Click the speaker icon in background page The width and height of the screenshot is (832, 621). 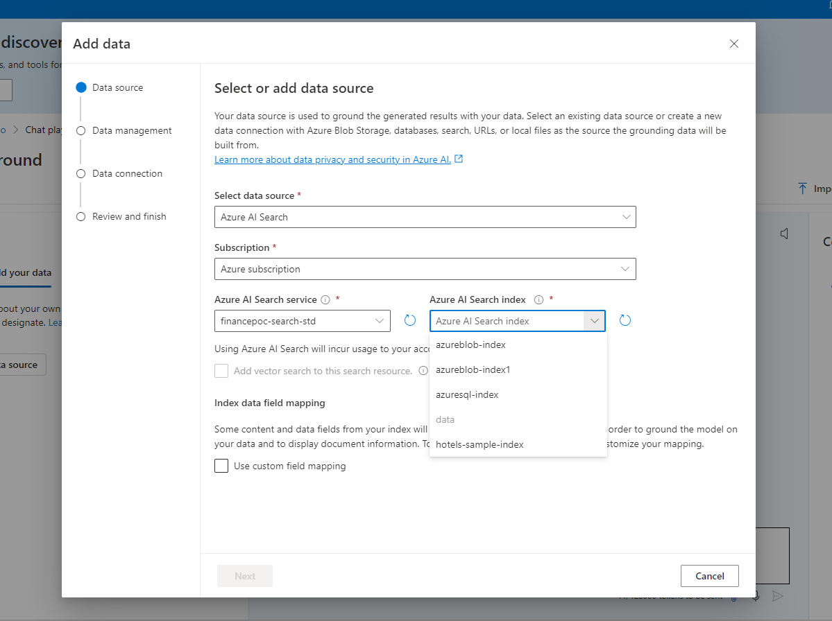point(784,234)
